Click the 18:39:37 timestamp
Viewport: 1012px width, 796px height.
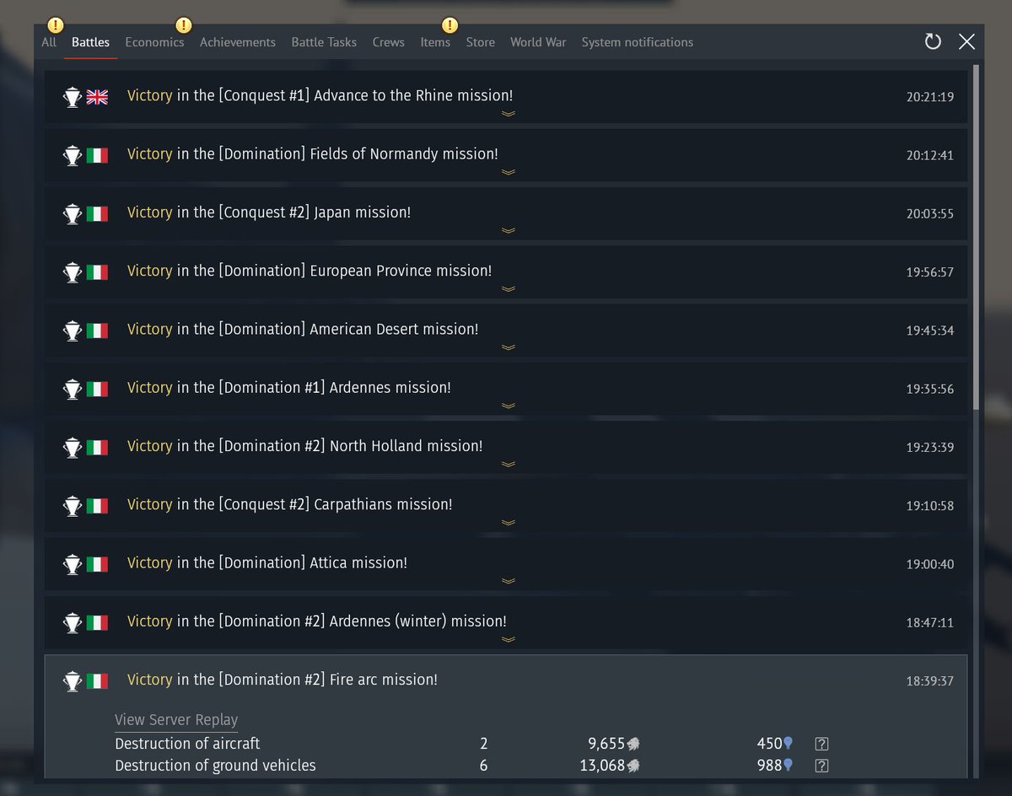(x=930, y=680)
